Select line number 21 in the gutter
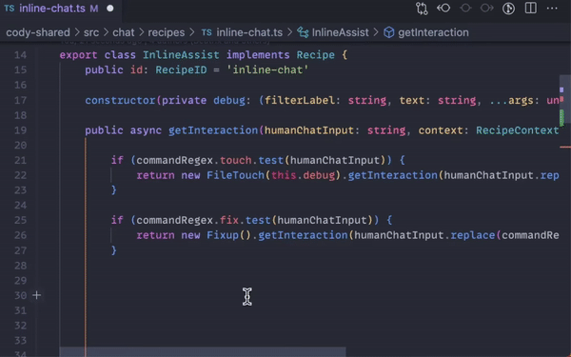Image resolution: width=571 pixels, height=357 pixels. [20, 160]
